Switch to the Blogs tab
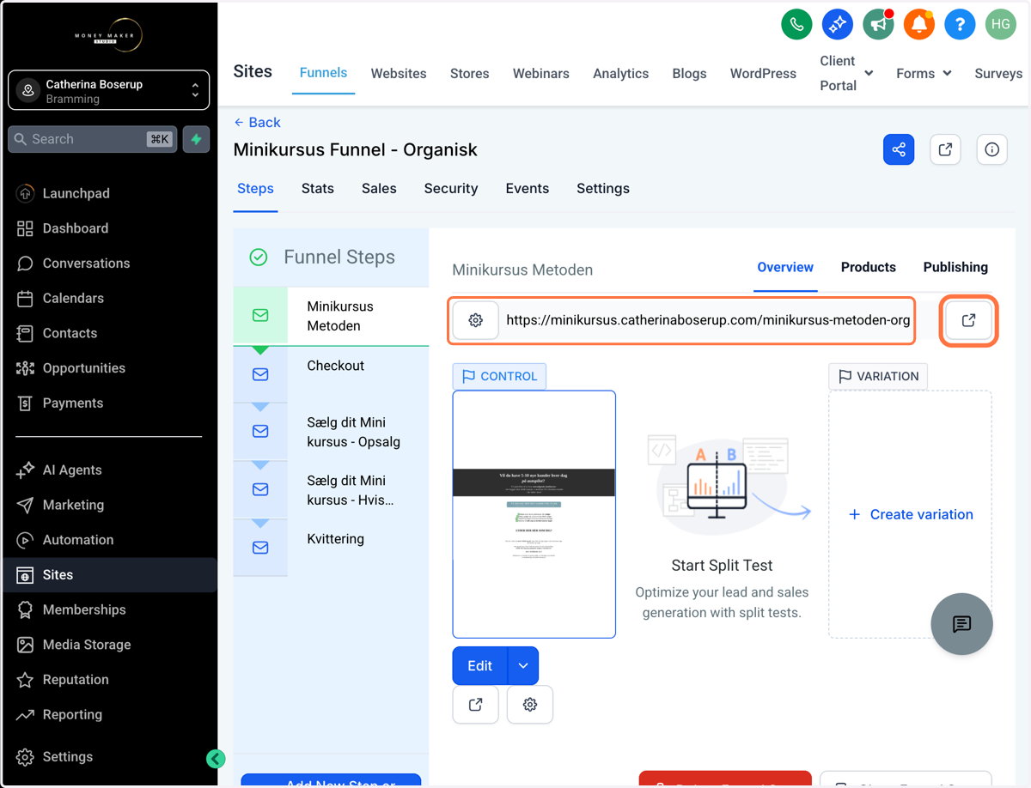The height and width of the screenshot is (788, 1031). (689, 74)
